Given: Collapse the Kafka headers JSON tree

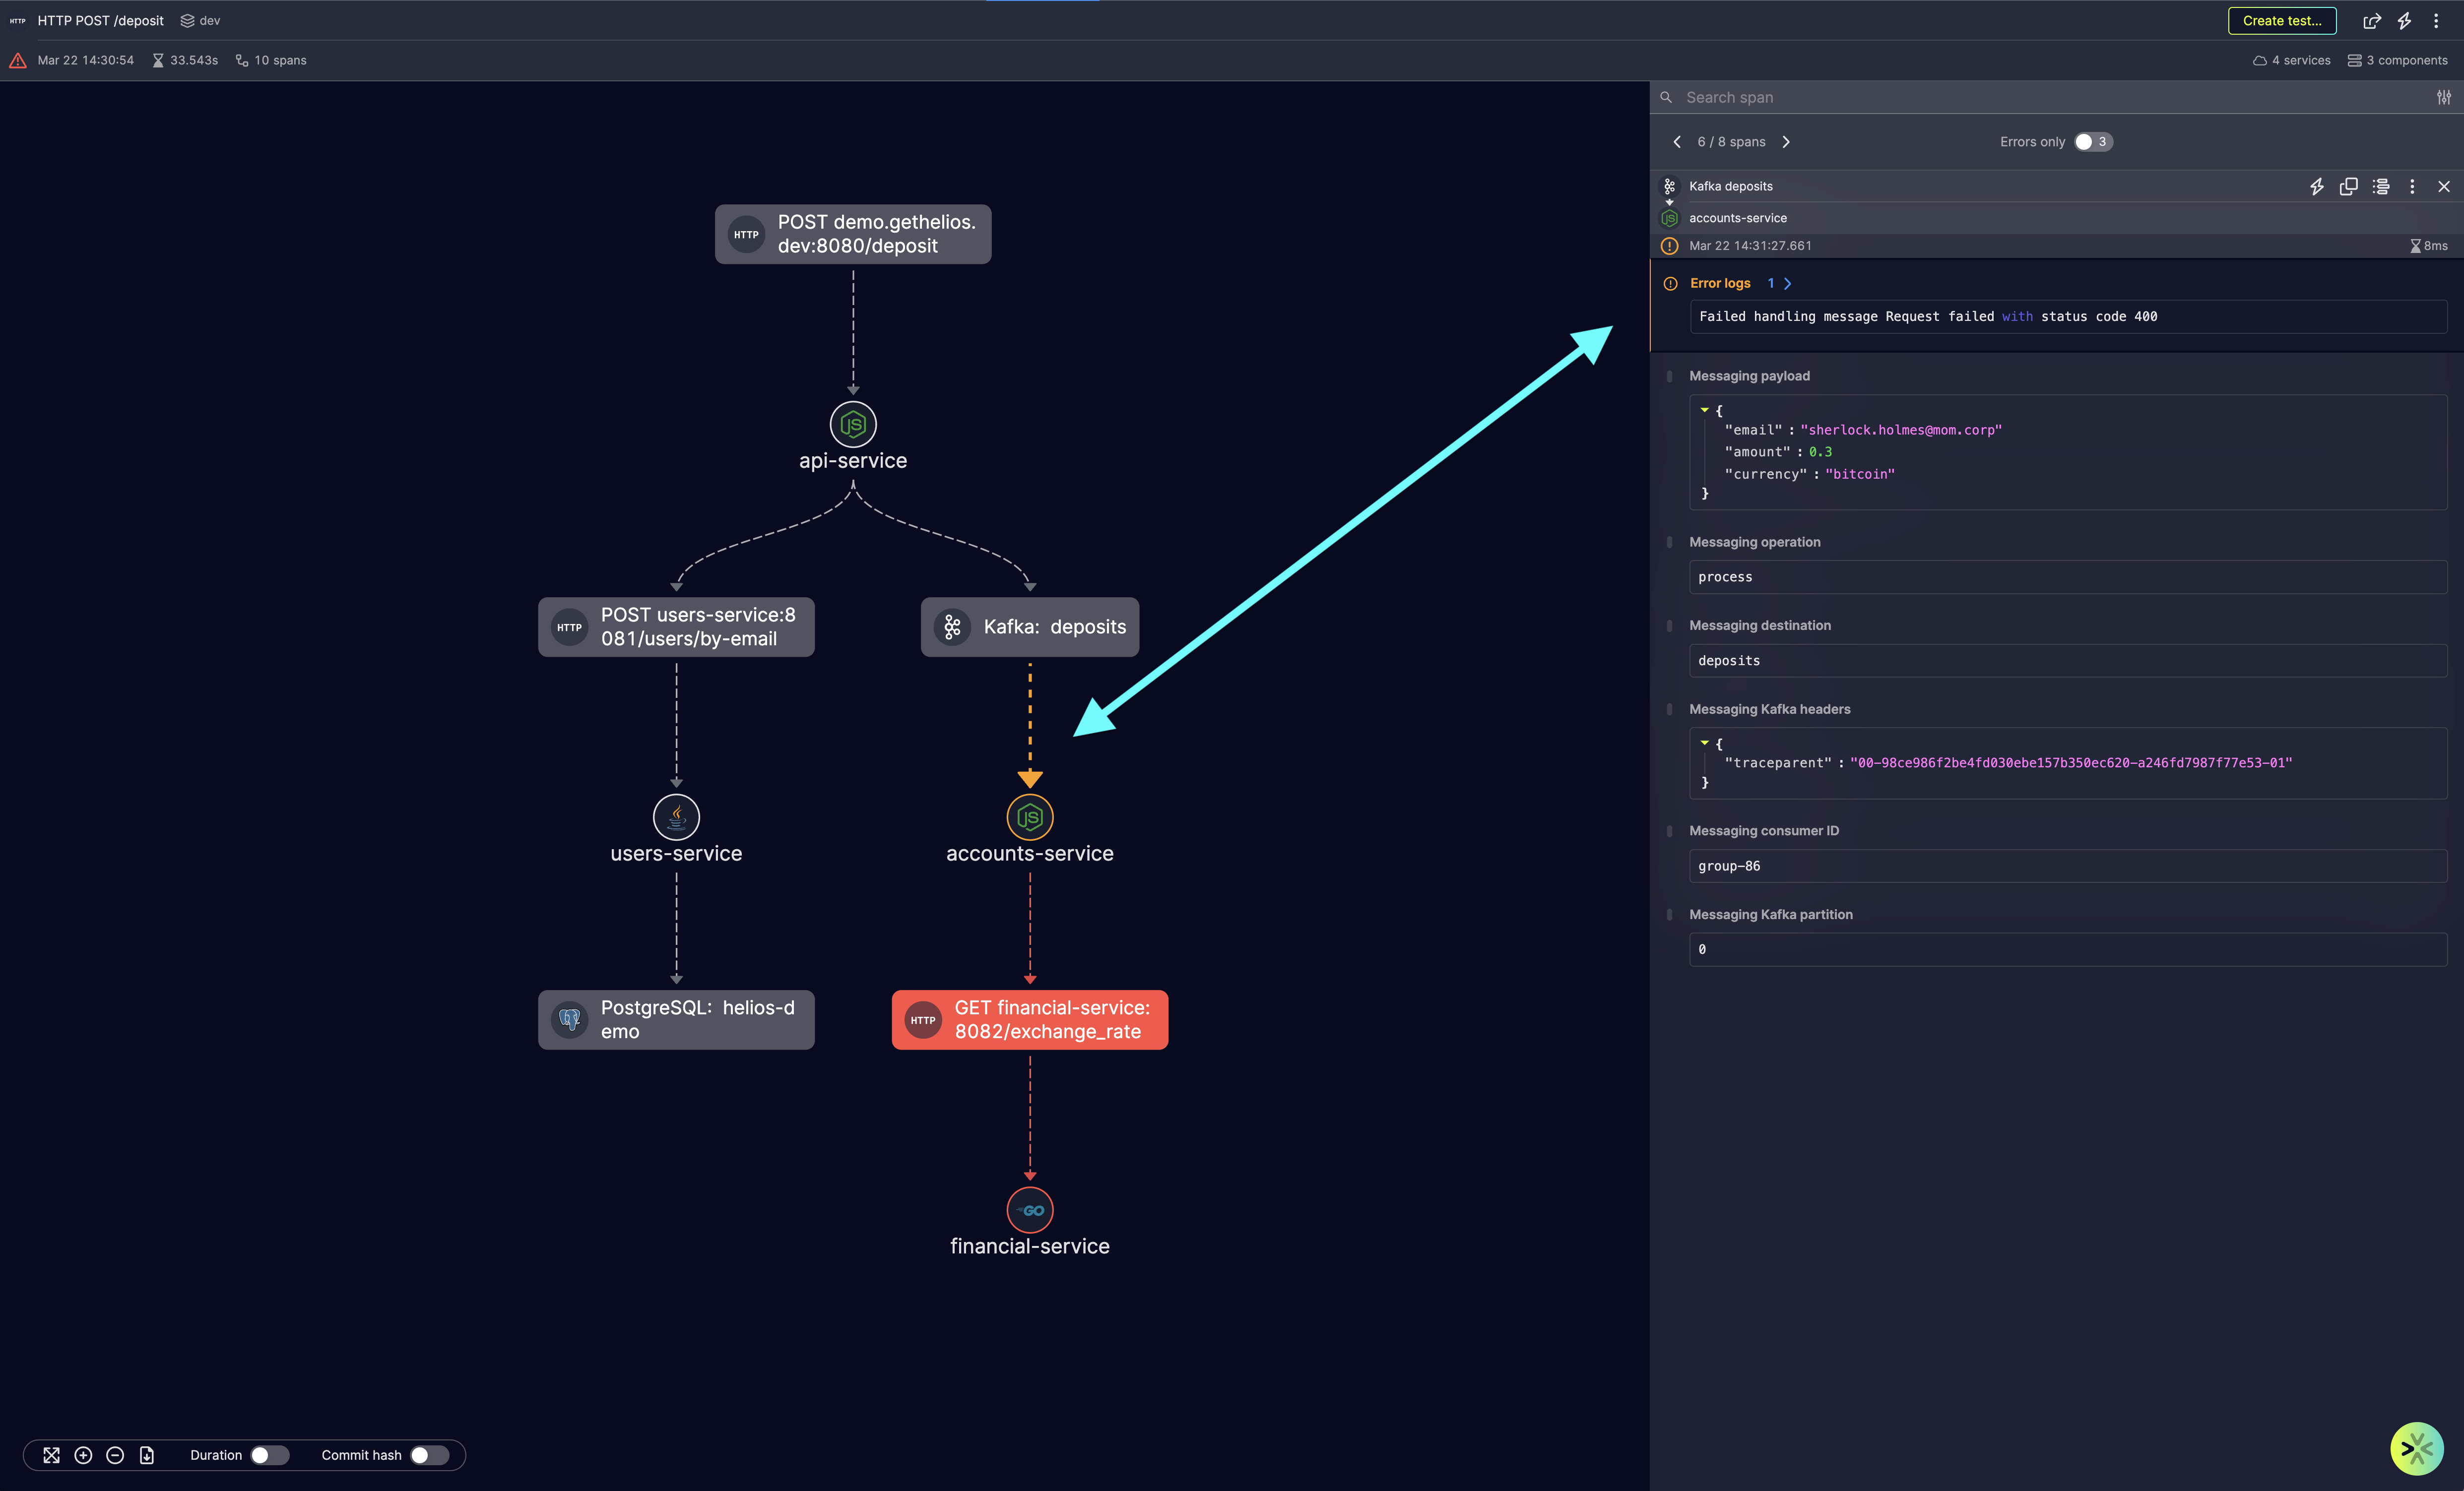Looking at the screenshot, I should click(x=1704, y=743).
